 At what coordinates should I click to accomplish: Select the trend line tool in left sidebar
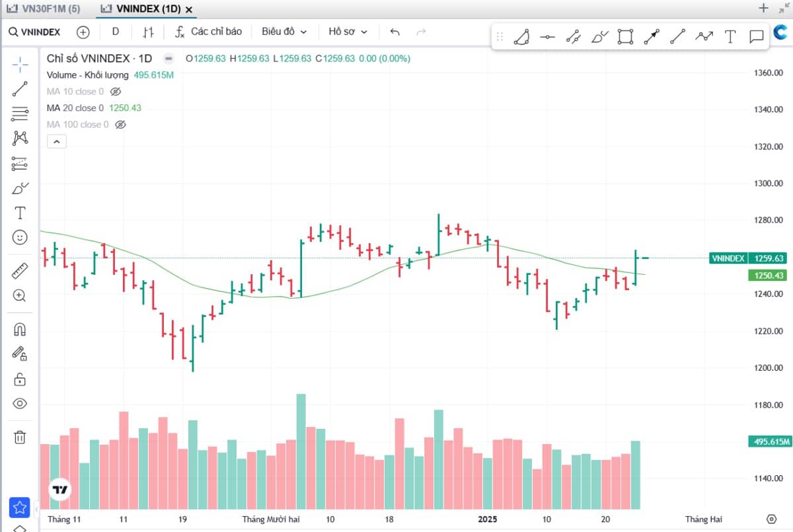20,89
